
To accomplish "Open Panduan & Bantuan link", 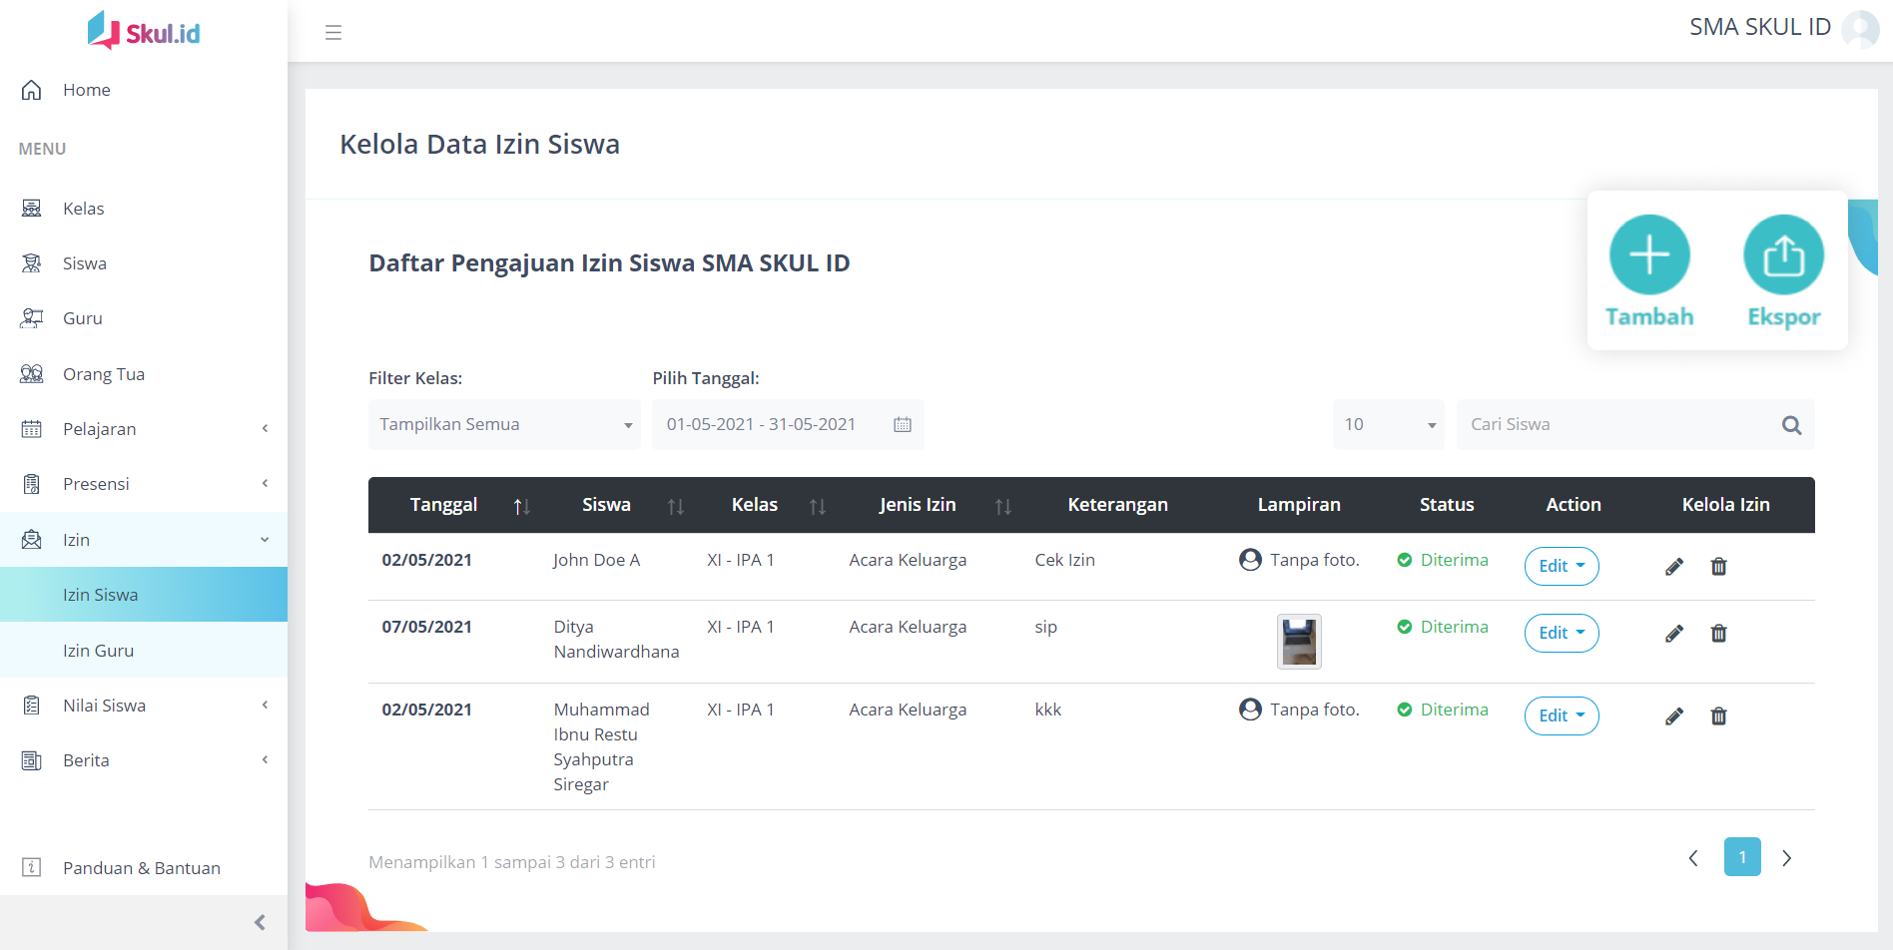I will pyautogui.click(x=141, y=868).
